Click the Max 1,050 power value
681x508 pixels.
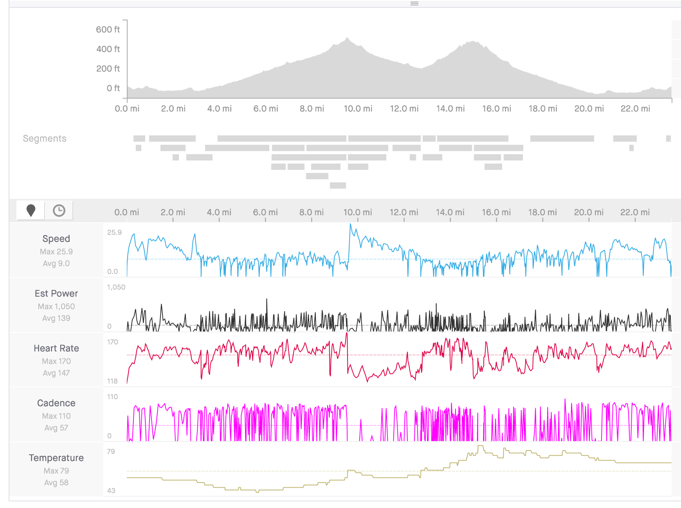click(56, 306)
